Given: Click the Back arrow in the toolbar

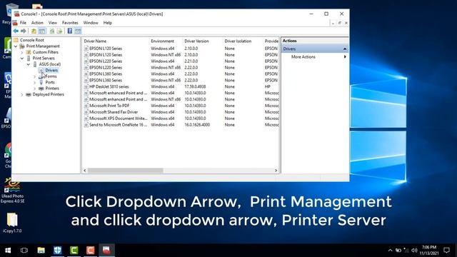Looking at the screenshot, I should point(16,31).
